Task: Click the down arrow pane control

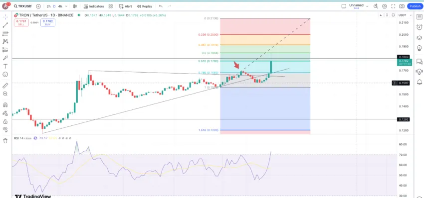Action: point(381,15)
